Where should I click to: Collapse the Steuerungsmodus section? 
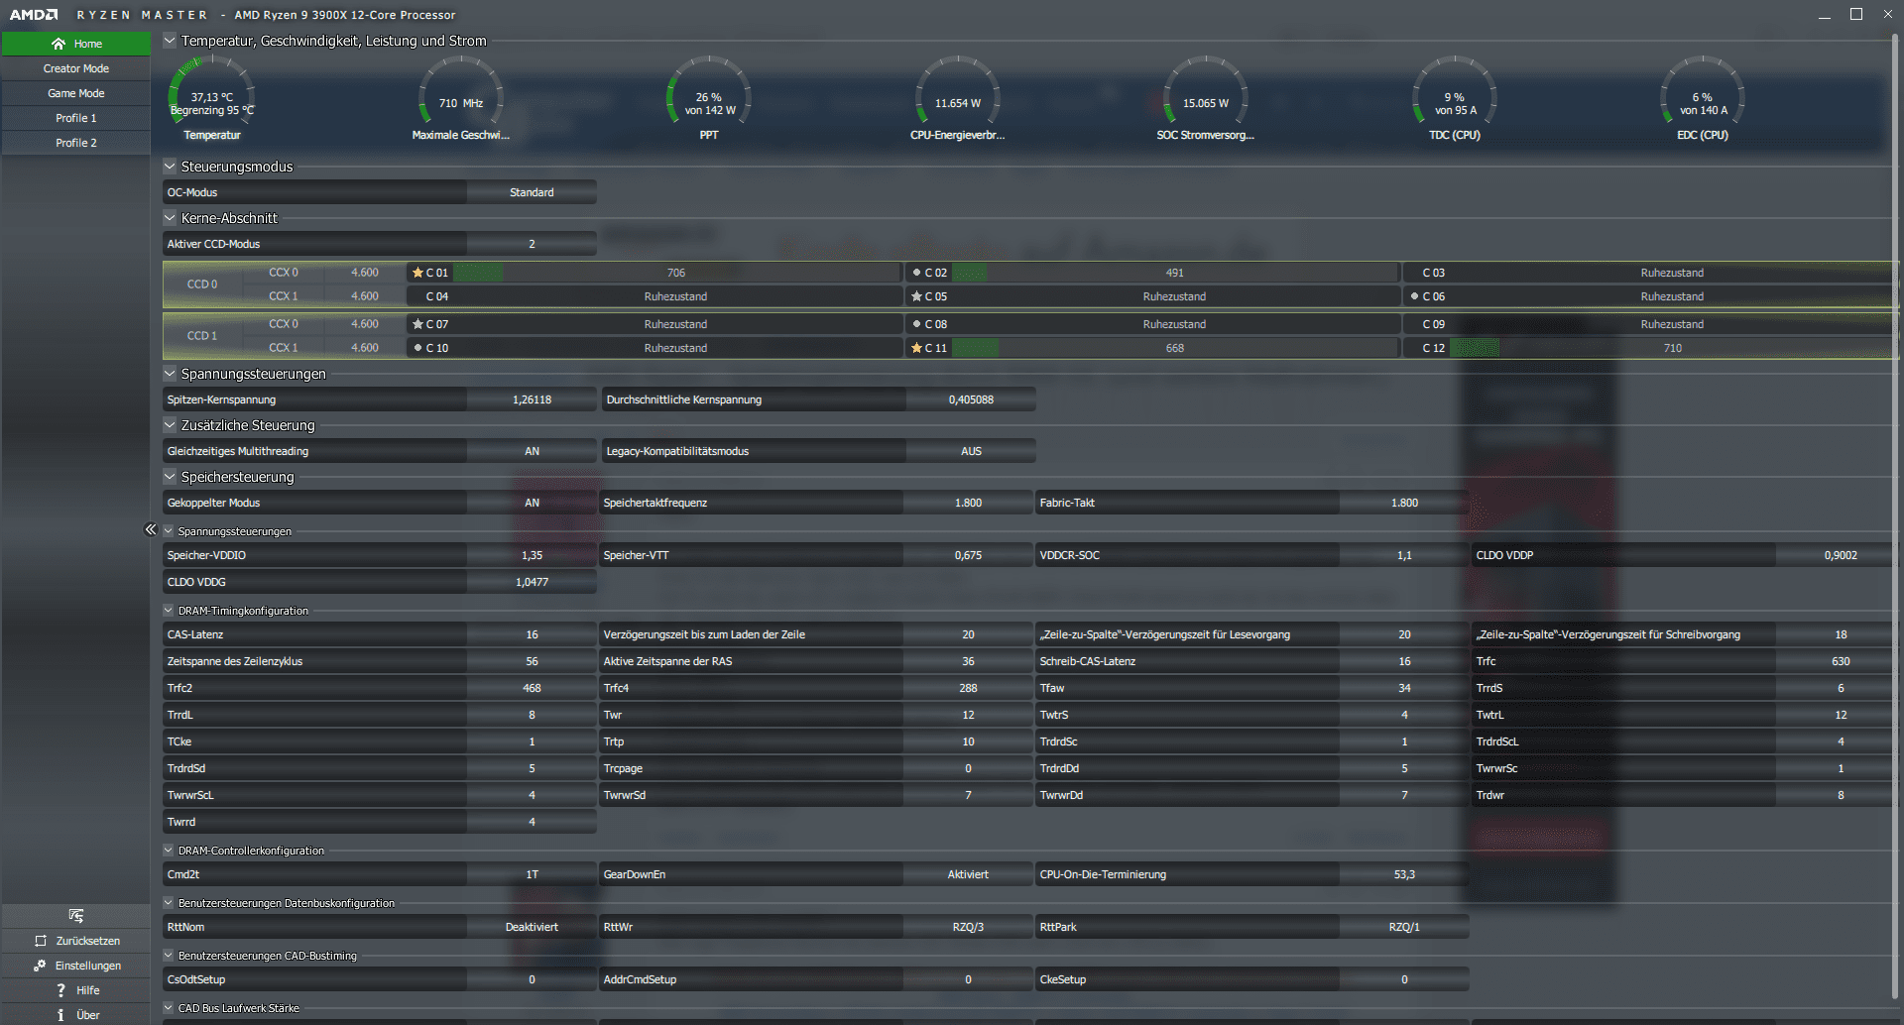point(170,167)
